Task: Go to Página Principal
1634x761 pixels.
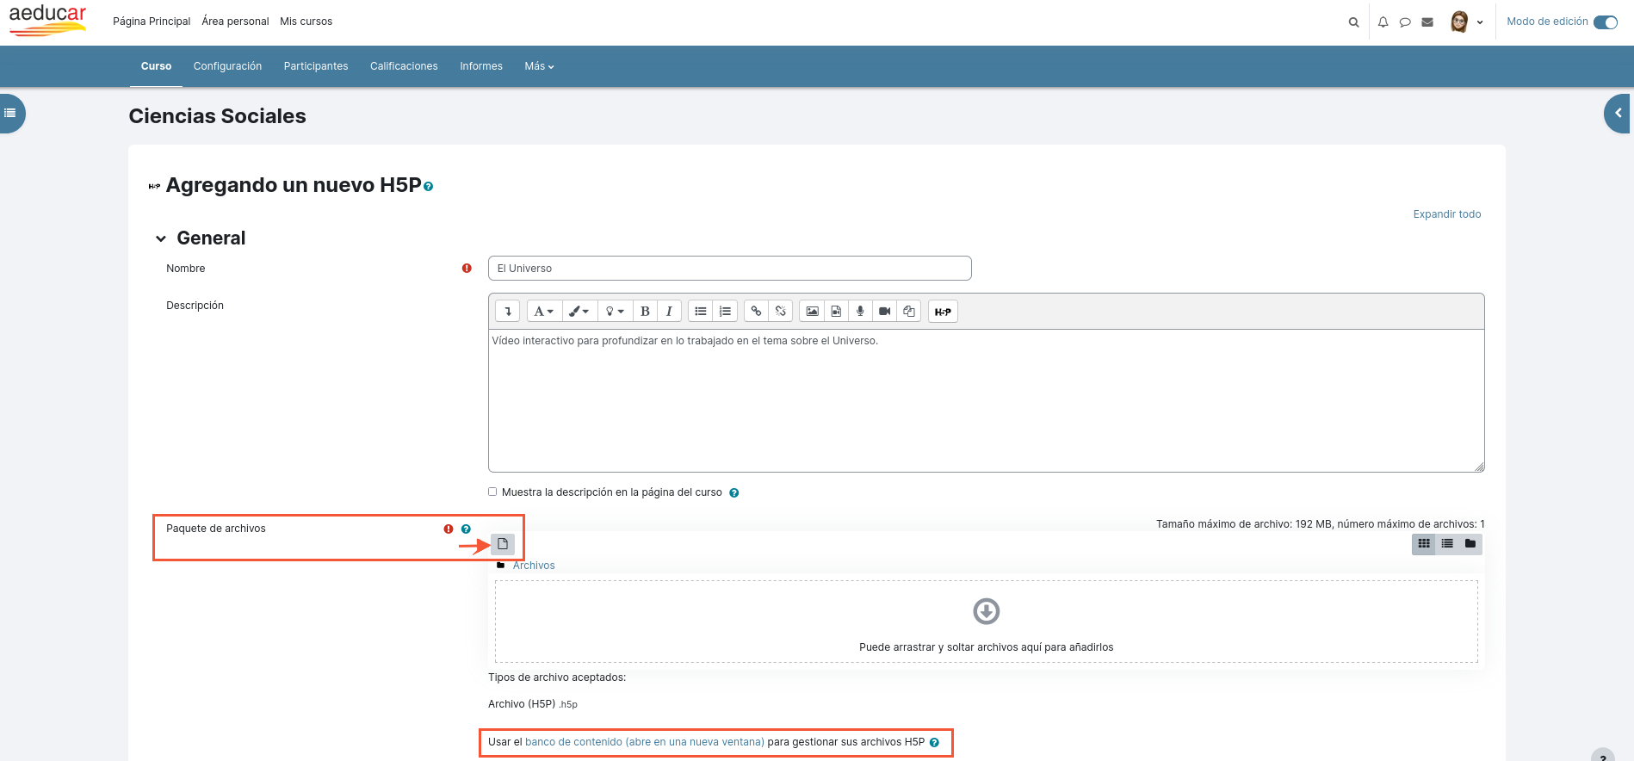Action: tap(152, 22)
